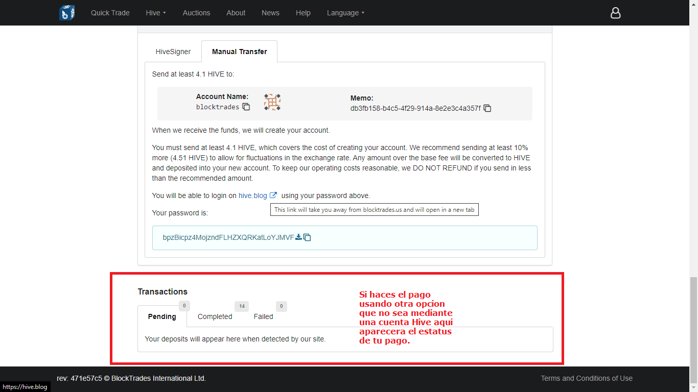Open Terms and Conditions of Use
The width and height of the screenshot is (698, 392).
587,378
